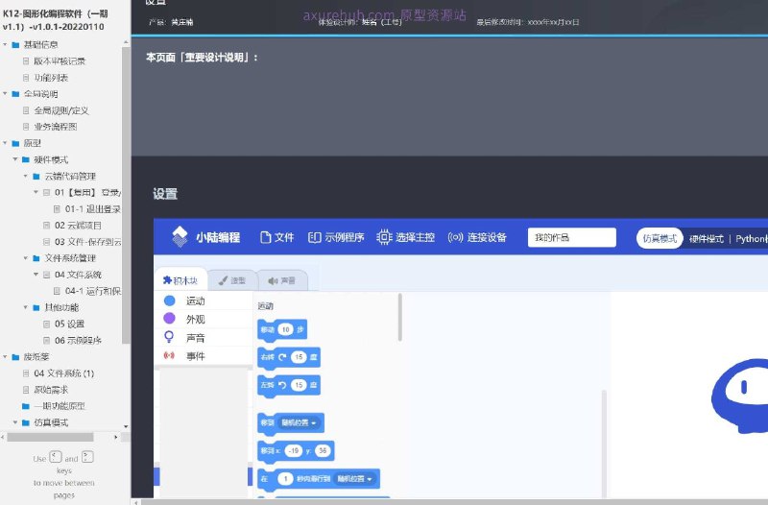Click the robot mascot sprite on stage

739,396
